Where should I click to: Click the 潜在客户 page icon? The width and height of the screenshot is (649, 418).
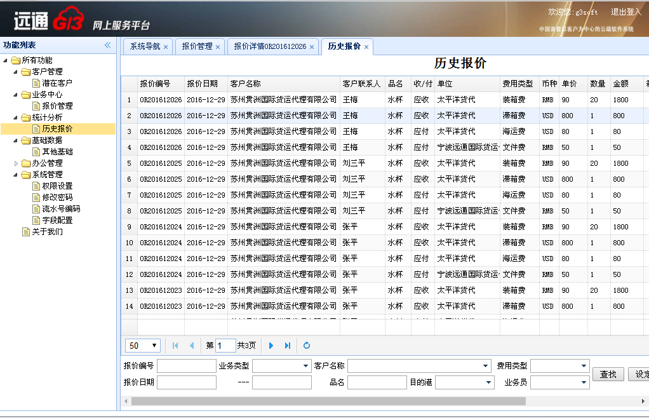pos(36,83)
